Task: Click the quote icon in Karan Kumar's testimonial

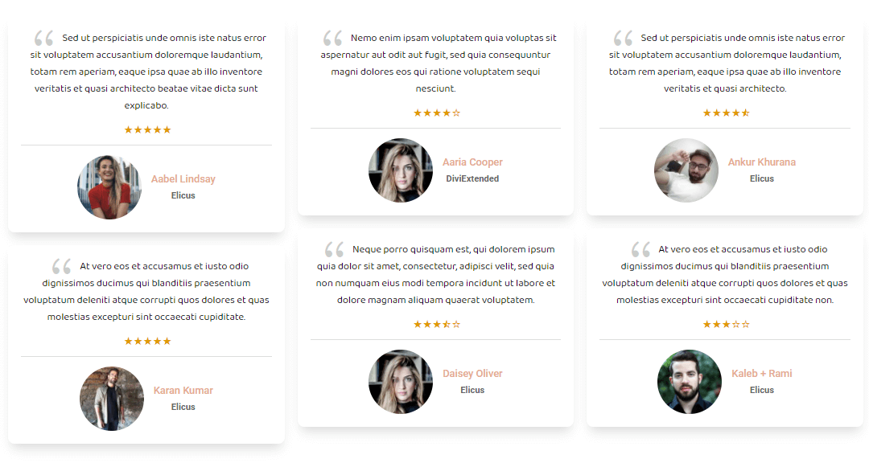Action: tap(61, 267)
